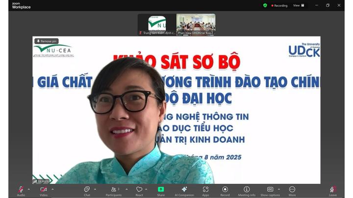Click the Recording indicator
The height and width of the screenshot is (198, 353).
pyautogui.click(x=279, y=5)
